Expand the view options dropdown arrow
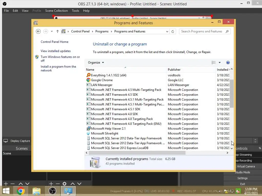Screen dimensions: 262x196 point(220,63)
